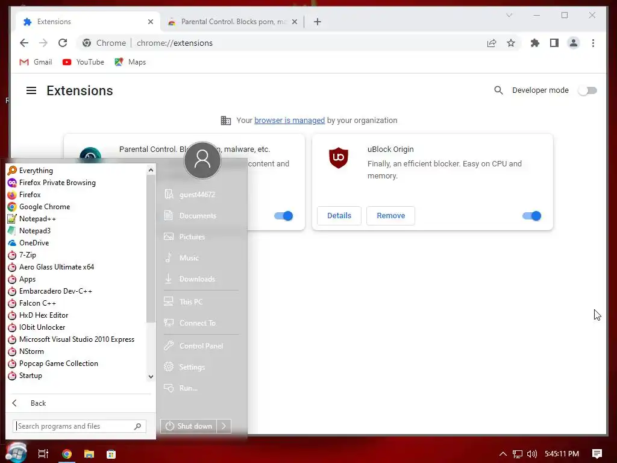Open File Explorer from the taskbar
This screenshot has width=617, height=463.
click(x=89, y=454)
